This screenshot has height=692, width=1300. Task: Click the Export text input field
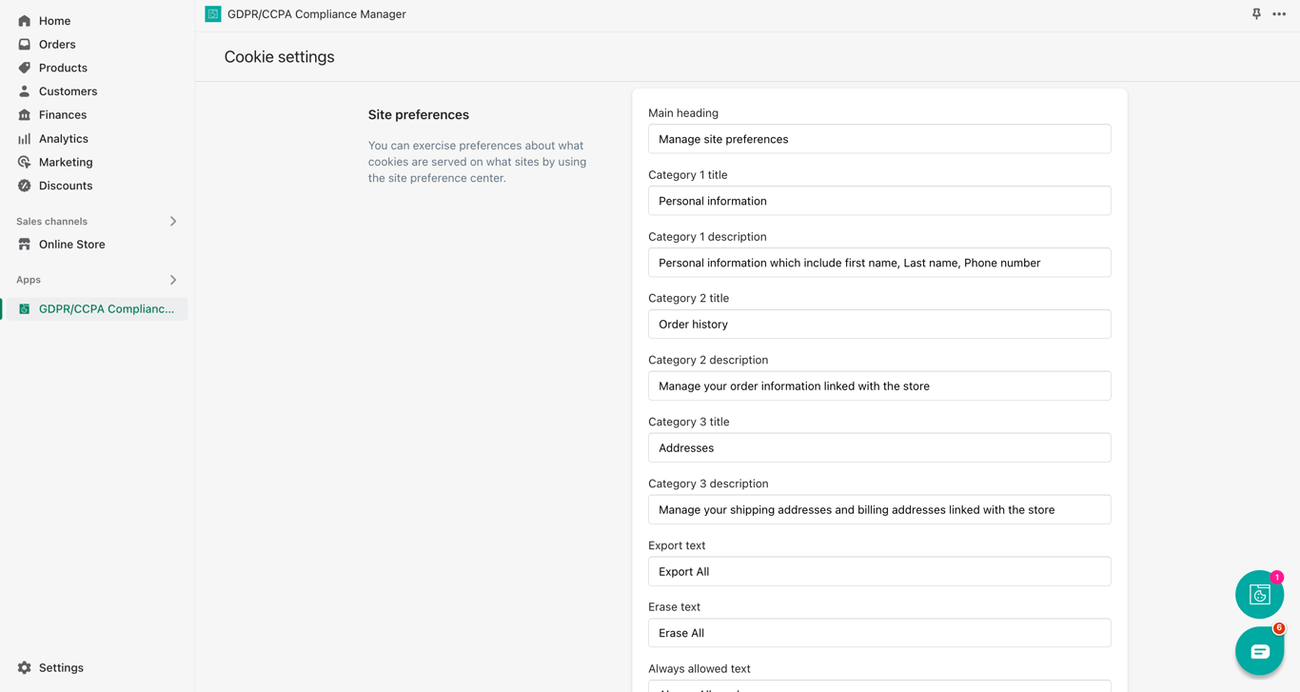(x=879, y=572)
